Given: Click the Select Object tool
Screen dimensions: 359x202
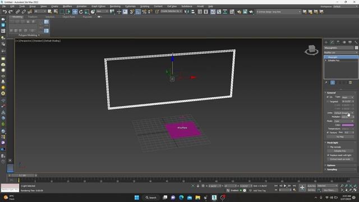Looking at the screenshot, I should click(50, 12).
